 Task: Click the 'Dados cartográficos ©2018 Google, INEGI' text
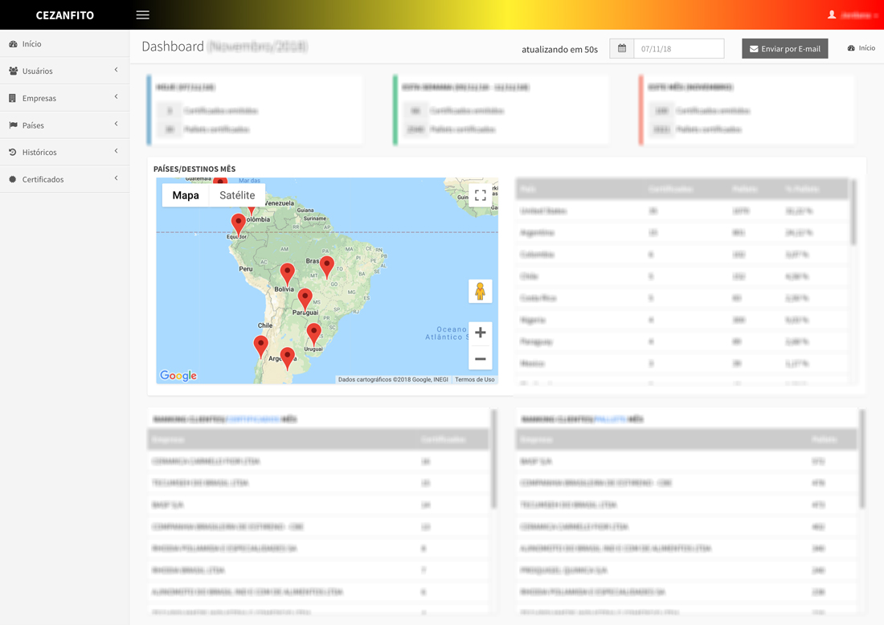click(393, 379)
